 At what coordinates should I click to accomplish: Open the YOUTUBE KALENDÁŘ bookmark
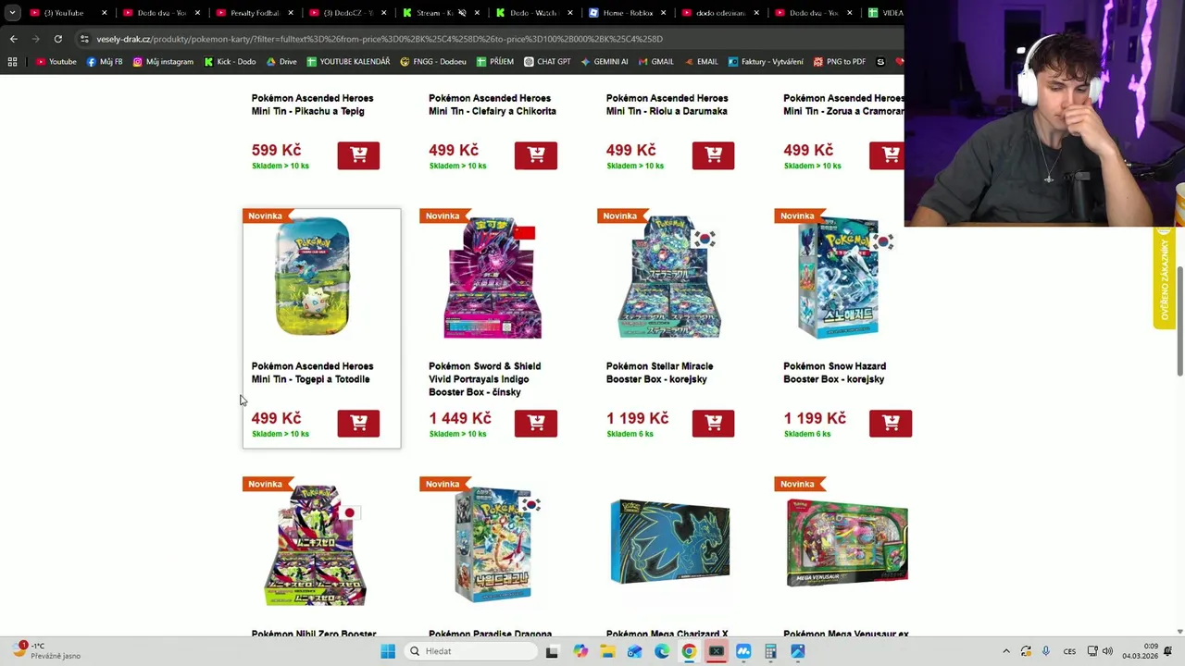coord(348,62)
